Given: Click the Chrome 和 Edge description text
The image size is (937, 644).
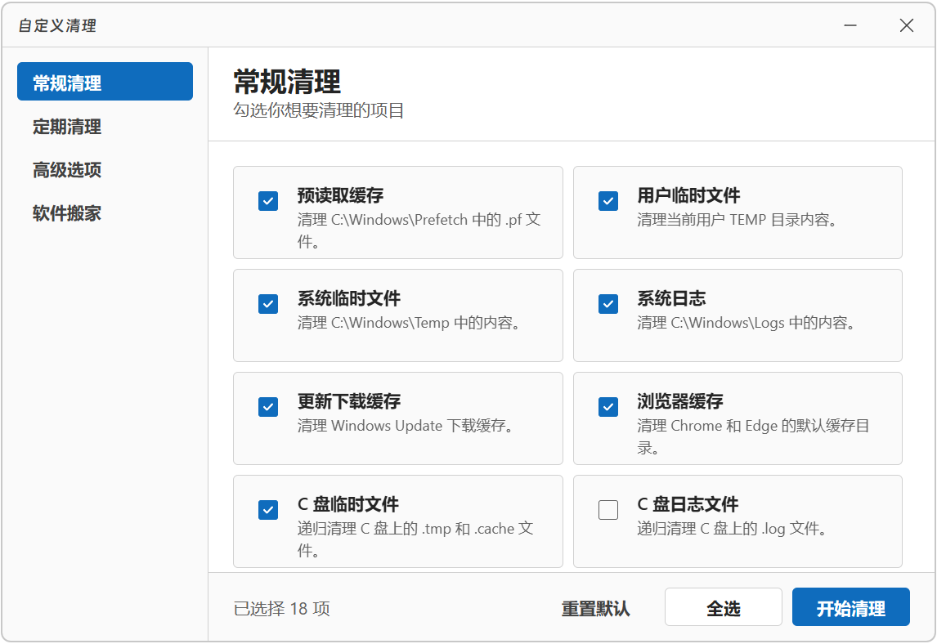Looking at the screenshot, I should pyautogui.click(x=753, y=436).
